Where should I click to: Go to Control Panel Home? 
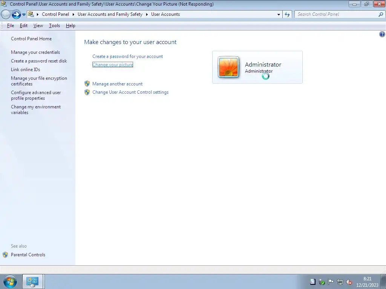pos(31,39)
